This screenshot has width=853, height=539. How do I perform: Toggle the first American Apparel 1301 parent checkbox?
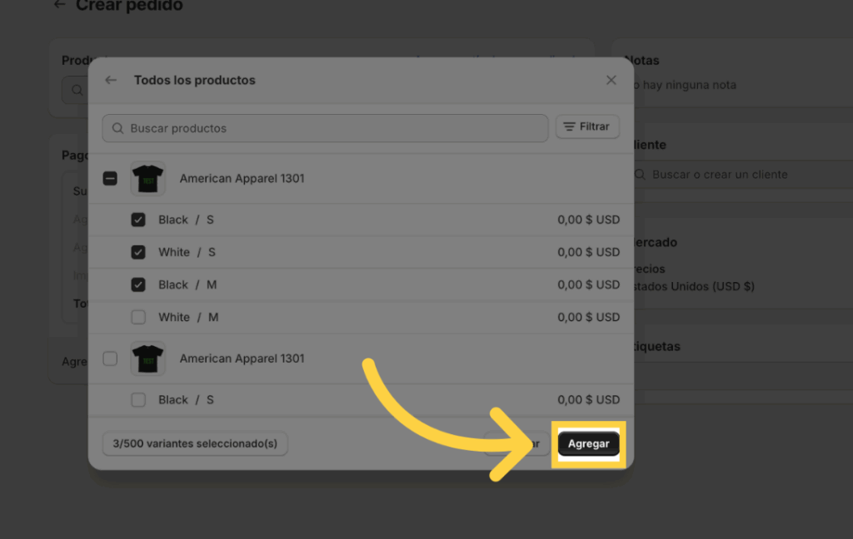[x=110, y=179]
